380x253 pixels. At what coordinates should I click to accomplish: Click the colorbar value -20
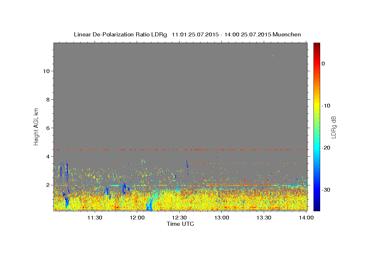(326, 148)
